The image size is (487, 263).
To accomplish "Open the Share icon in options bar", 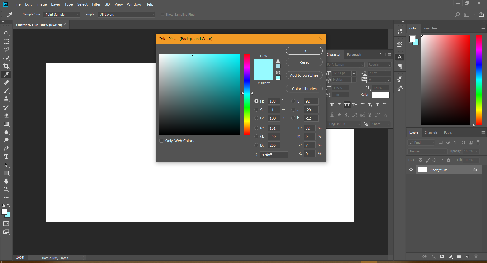I will point(481,14).
